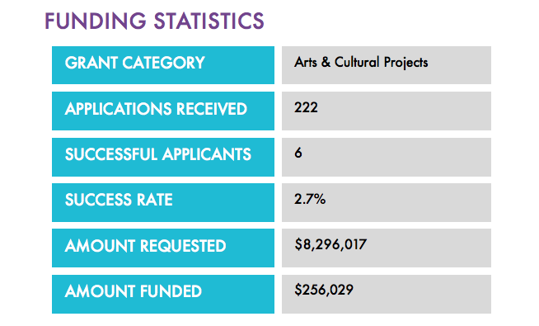Viewport: 539px width, 326px height.
Task: Click the word REQUESTED in the label
Action: coord(183,246)
